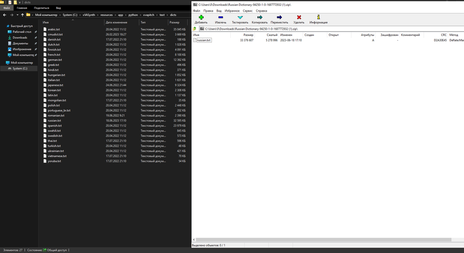Click text in the breadcrumb path
This screenshot has width=464, height=253.
[x=162, y=15]
